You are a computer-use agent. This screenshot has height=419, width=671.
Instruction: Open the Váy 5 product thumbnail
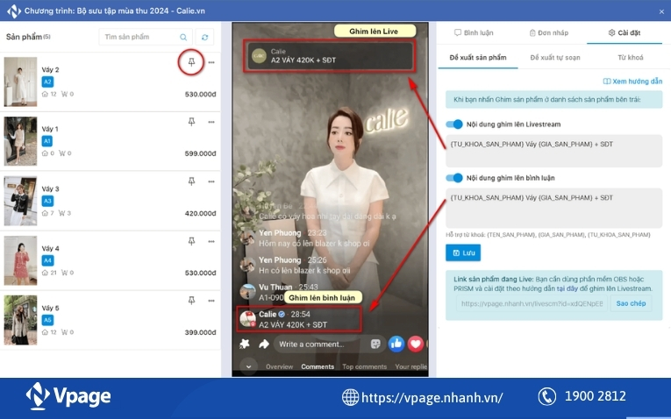[20, 320]
